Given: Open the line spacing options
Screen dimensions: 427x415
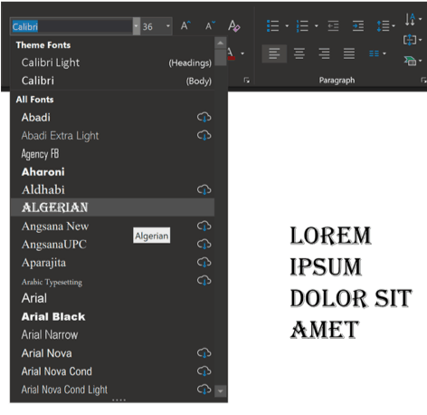Looking at the screenshot, I should coord(383,26).
